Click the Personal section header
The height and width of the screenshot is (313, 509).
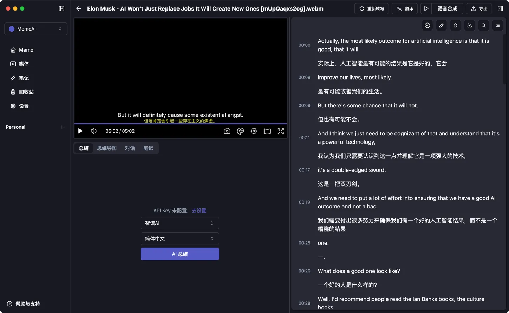point(15,127)
